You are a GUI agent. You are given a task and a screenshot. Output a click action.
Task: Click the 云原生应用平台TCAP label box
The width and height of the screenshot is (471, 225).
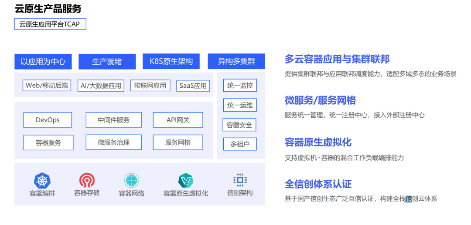click(50, 24)
